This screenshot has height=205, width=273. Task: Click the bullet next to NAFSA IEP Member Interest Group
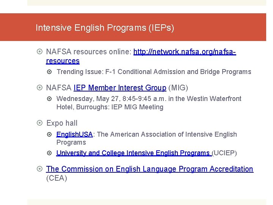coord(41,88)
